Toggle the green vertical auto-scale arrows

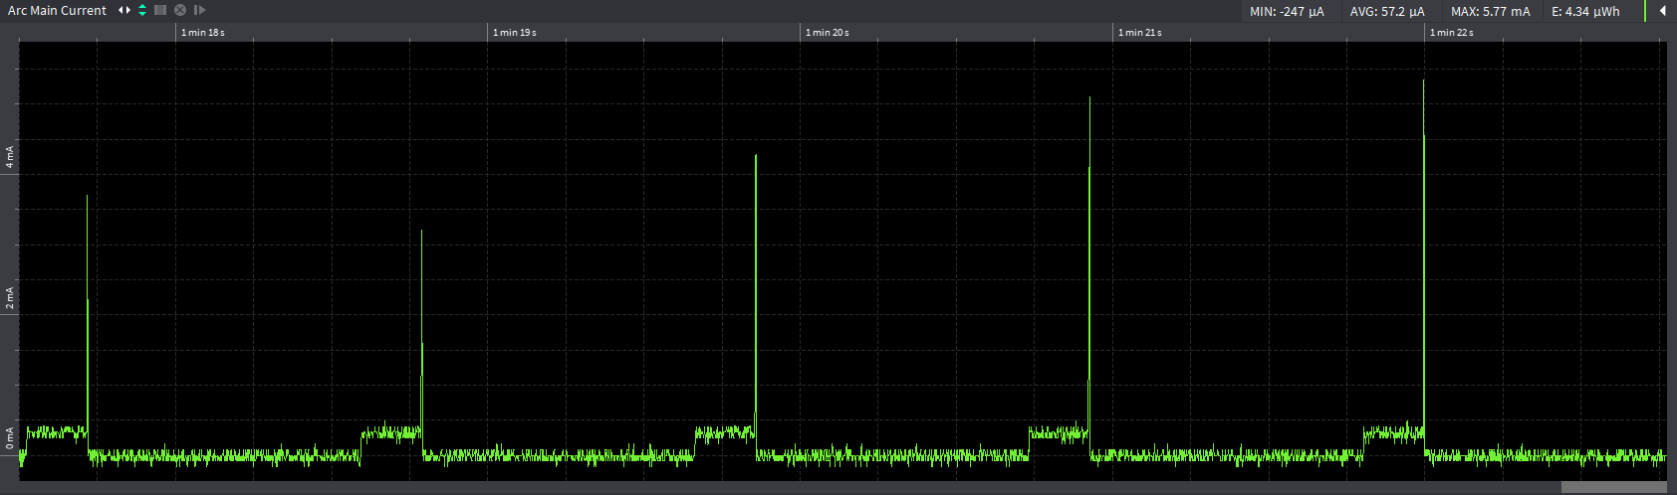click(x=142, y=10)
